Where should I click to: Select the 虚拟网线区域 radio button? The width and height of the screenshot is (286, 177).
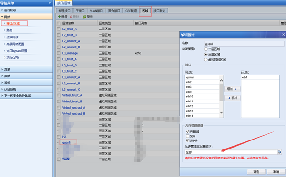point(206,59)
